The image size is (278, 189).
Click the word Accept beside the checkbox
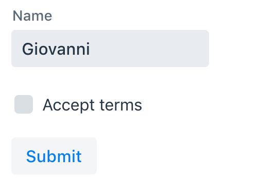pyautogui.click(x=68, y=105)
